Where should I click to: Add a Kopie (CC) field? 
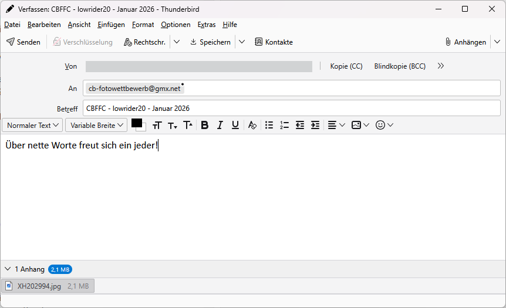346,66
